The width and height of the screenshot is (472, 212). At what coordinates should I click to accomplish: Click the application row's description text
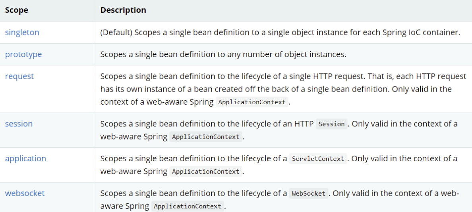click(x=193, y=159)
